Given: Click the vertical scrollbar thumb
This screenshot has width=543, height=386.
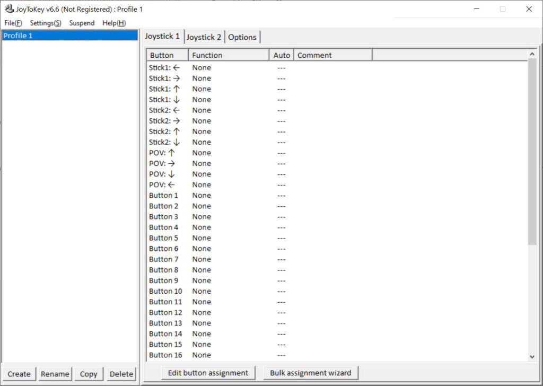Looking at the screenshot, I should (x=532, y=152).
